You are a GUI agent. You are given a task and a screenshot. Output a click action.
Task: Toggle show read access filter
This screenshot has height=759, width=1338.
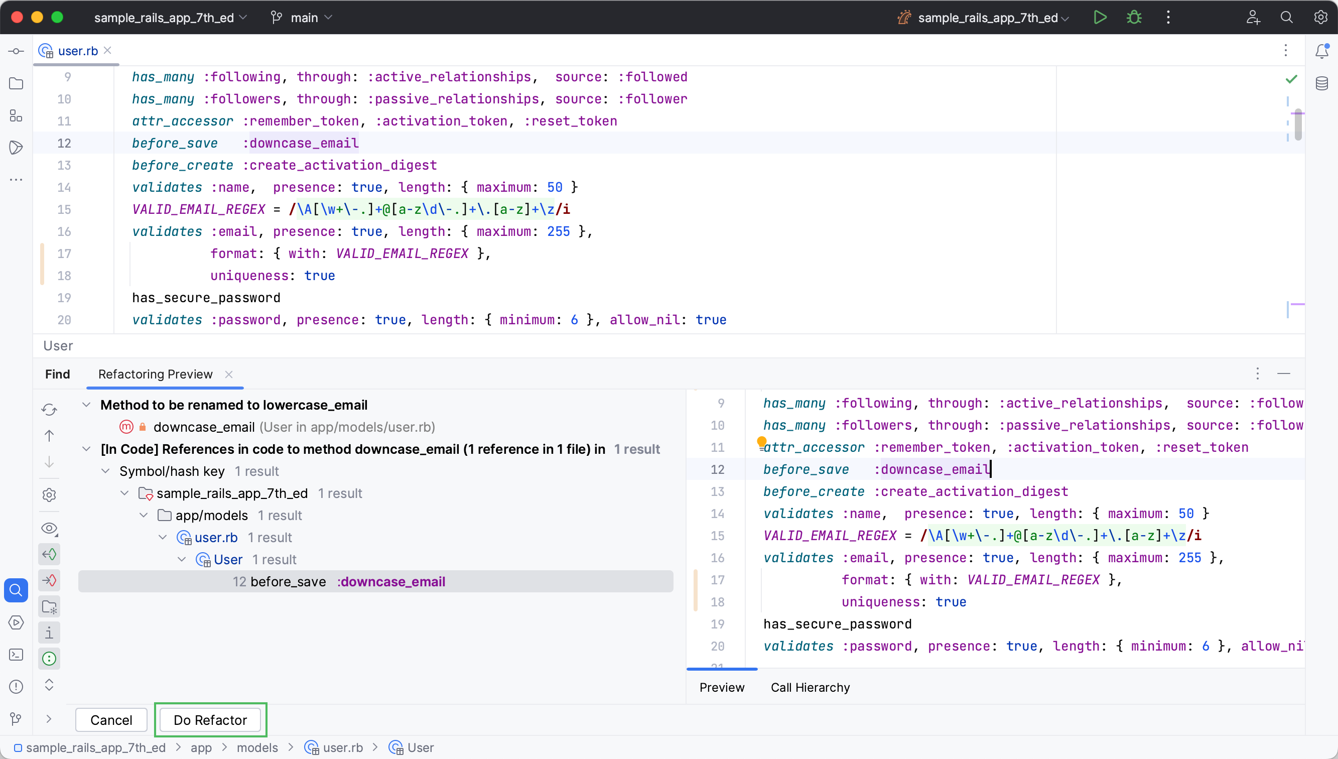[x=49, y=554]
